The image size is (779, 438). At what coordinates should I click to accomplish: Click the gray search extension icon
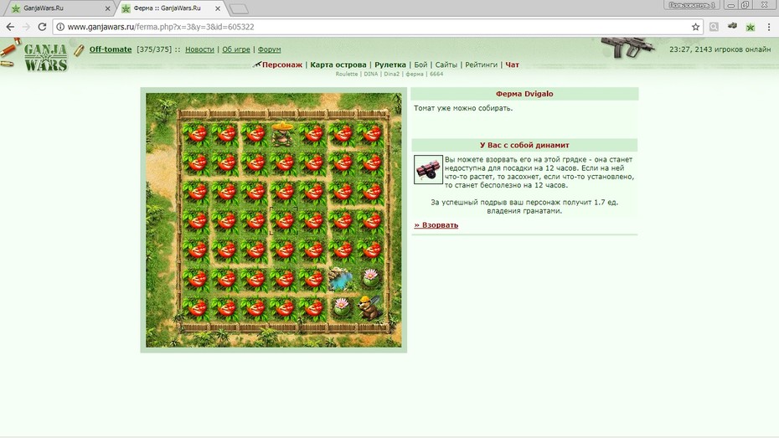714,27
